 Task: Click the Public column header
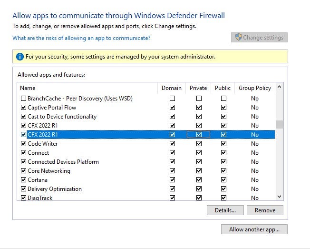coord(223,88)
